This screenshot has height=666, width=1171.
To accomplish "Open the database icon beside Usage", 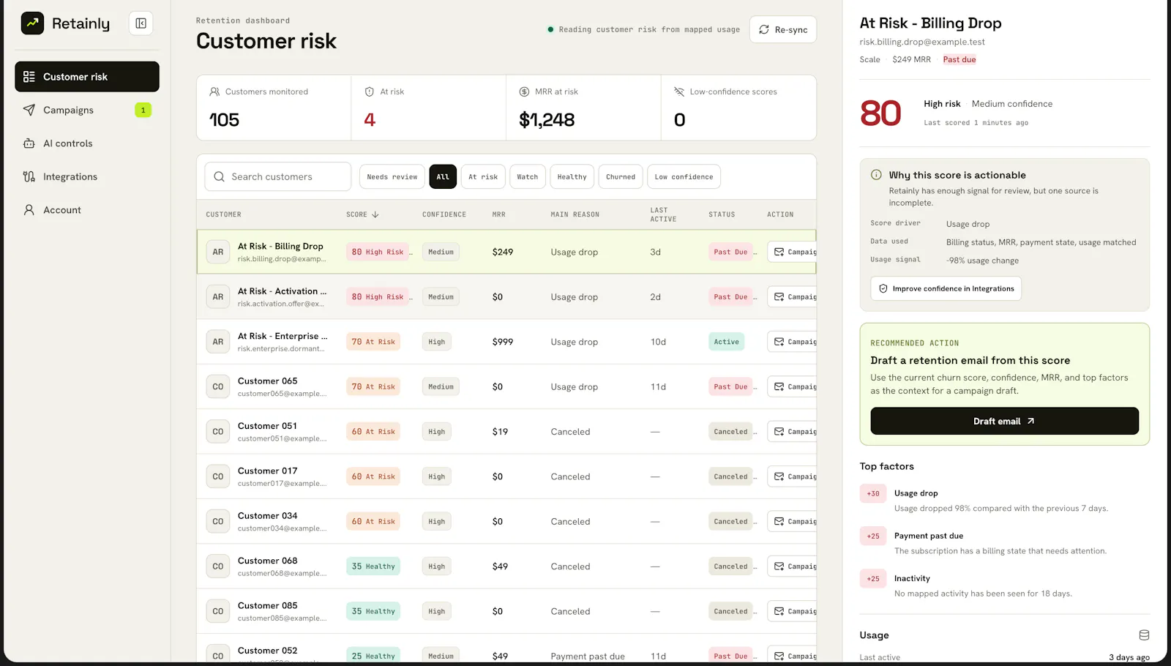I will [1144, 635].
